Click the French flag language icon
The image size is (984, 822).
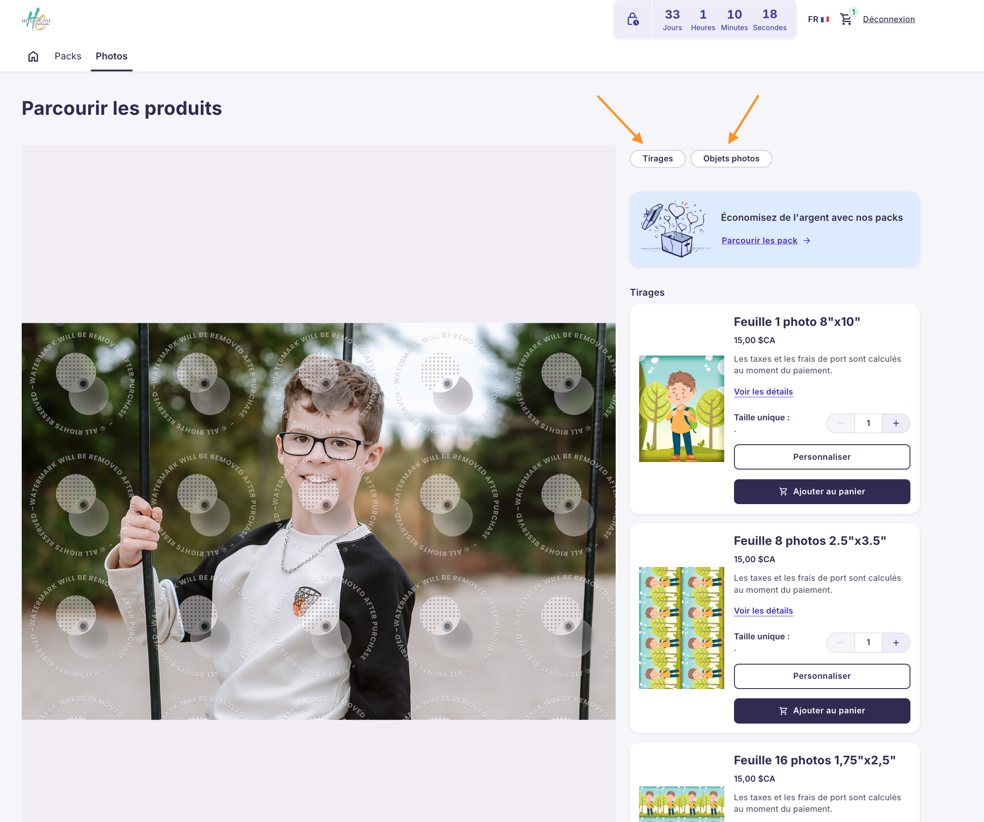(x=825, y=19)
